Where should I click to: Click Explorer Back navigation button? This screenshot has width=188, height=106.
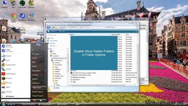point(48,27)
